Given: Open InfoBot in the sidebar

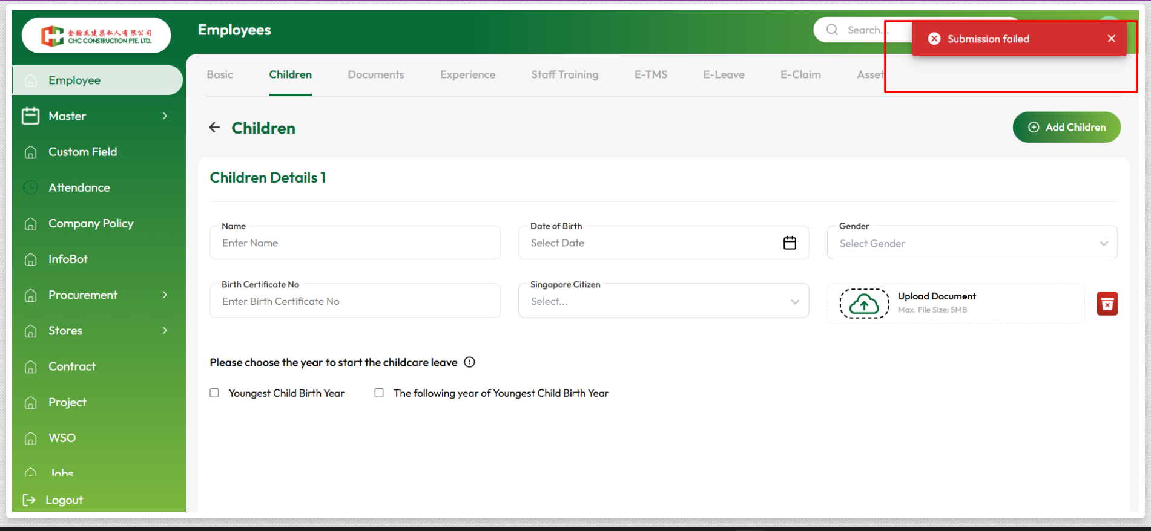Looking at the screenshot, I should [x=68, y=259].
